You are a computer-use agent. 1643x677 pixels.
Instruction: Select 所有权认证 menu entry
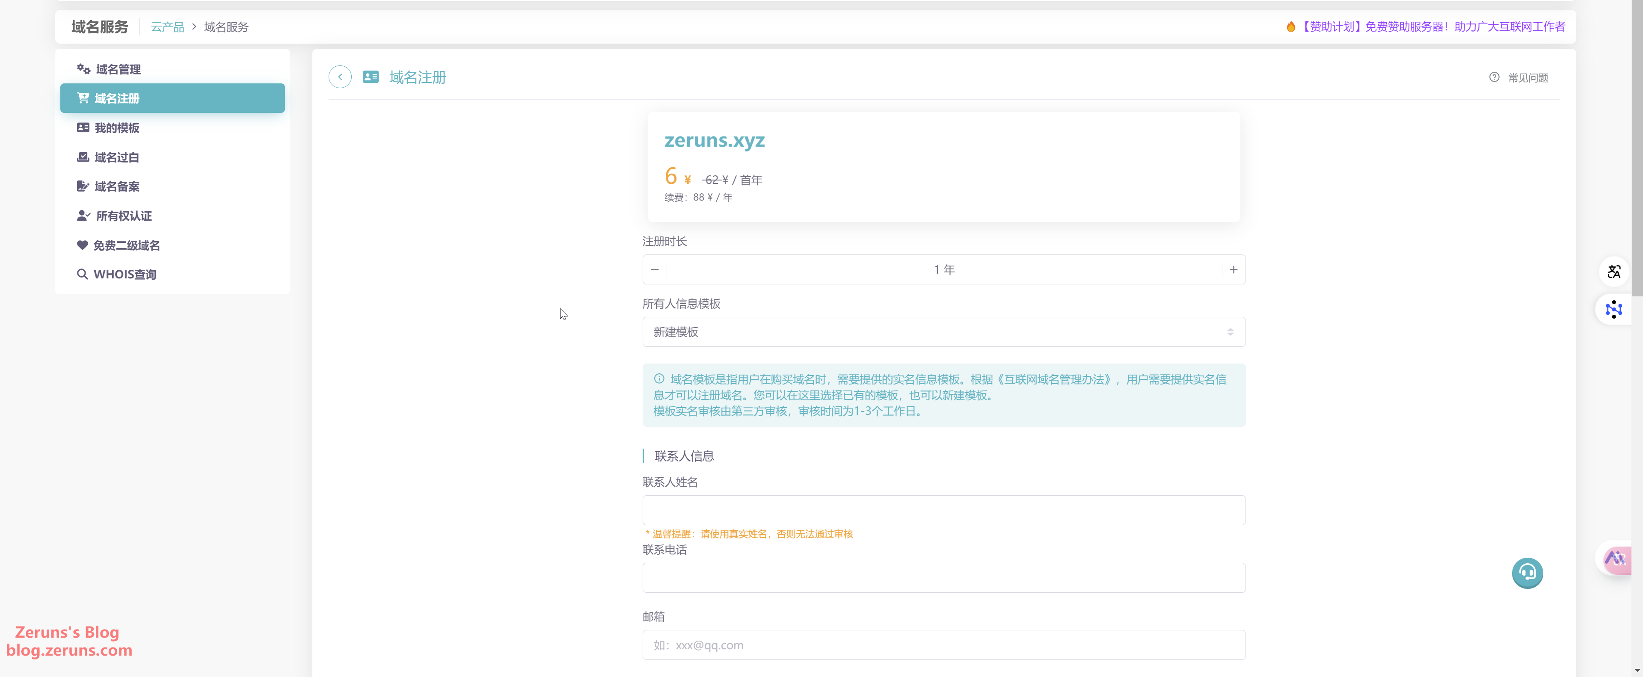[124, 216]
